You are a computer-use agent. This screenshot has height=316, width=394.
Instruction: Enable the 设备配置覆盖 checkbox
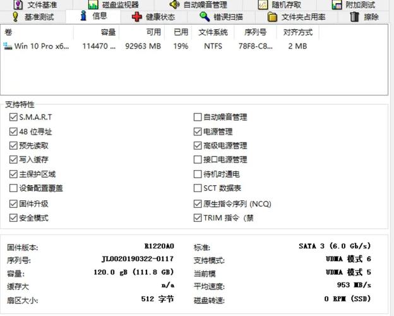point(13,188)
